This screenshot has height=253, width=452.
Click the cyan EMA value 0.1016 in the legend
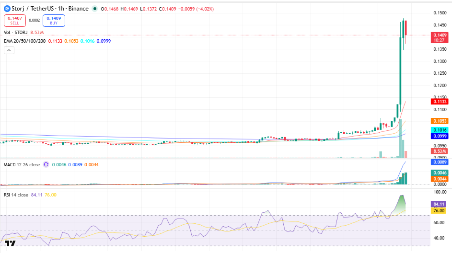(87, 41)
